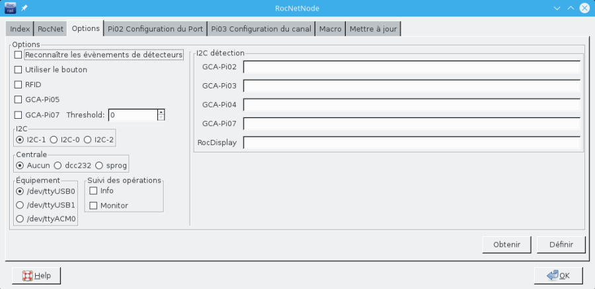Viewport: 595px width, 289px height.
Task: Click the Rocrail app icon in title bar
Action: point(11,7)
